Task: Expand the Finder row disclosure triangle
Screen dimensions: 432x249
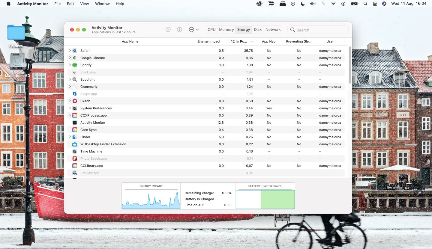Action: tap(70, 137)
